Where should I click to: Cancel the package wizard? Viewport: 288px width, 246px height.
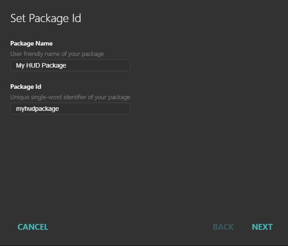point(33,227)
